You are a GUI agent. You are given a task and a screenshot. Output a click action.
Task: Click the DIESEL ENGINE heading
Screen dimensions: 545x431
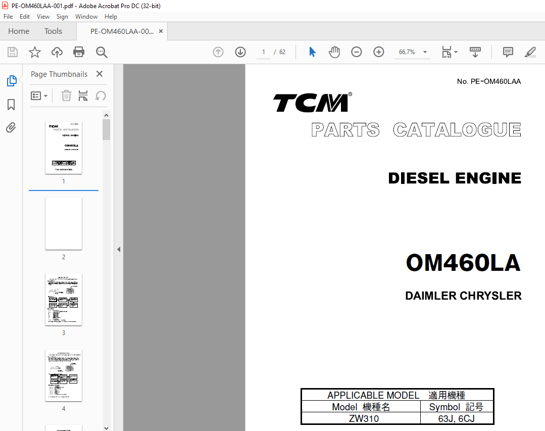click(455, 178)
